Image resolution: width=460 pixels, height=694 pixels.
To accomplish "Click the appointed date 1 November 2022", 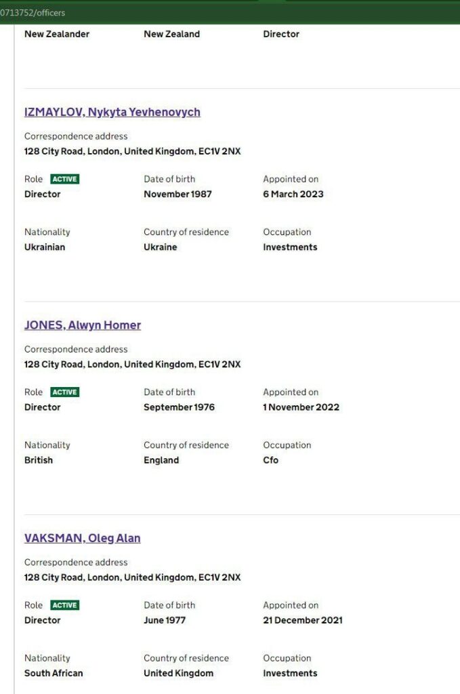I will (301, 407).
